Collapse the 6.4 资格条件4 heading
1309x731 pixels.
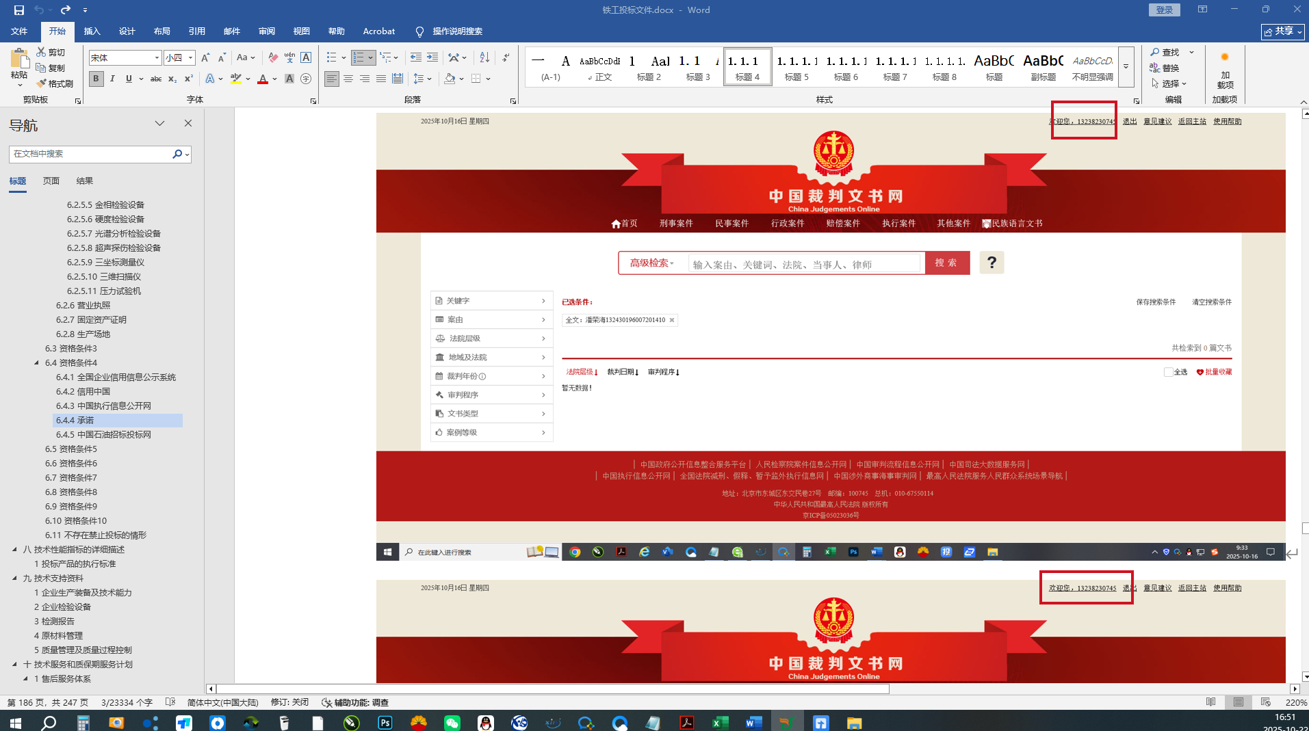coord(37,363)
